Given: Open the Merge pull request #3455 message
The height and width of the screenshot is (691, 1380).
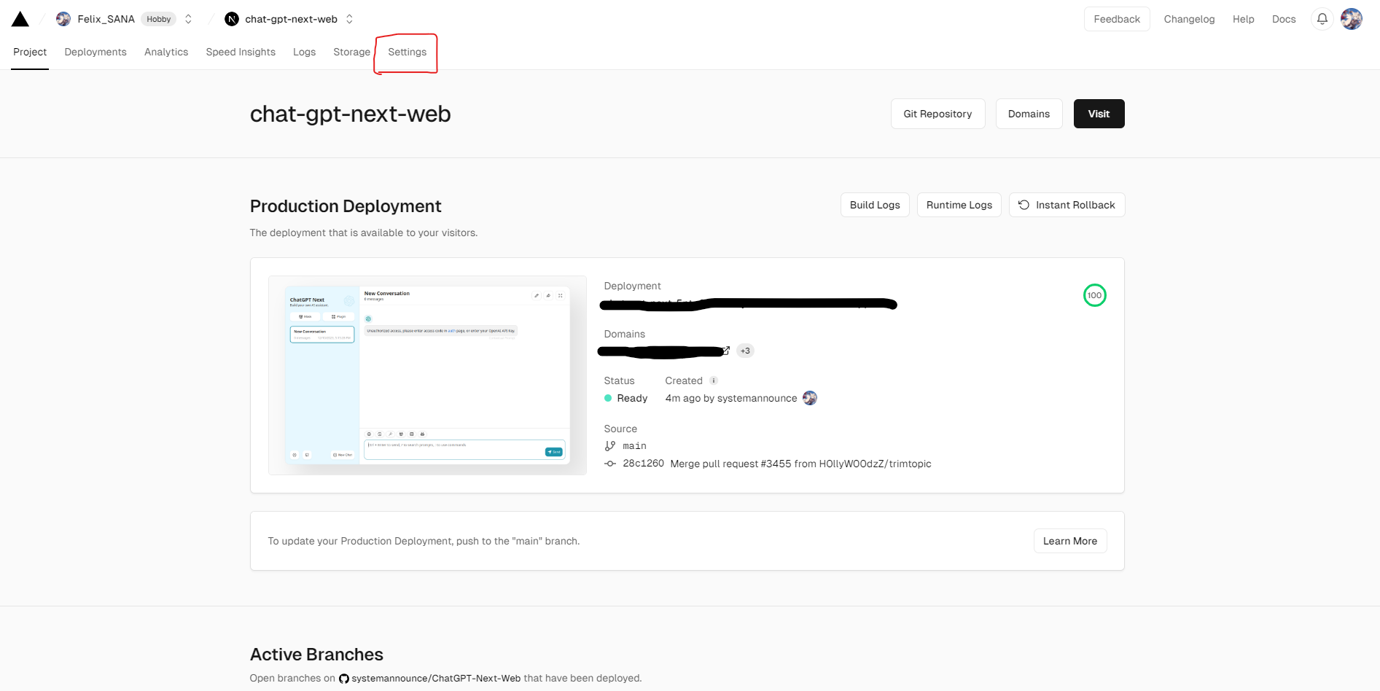Looking at the screenshot, I should pyautogui.click(x=800, y=464).
